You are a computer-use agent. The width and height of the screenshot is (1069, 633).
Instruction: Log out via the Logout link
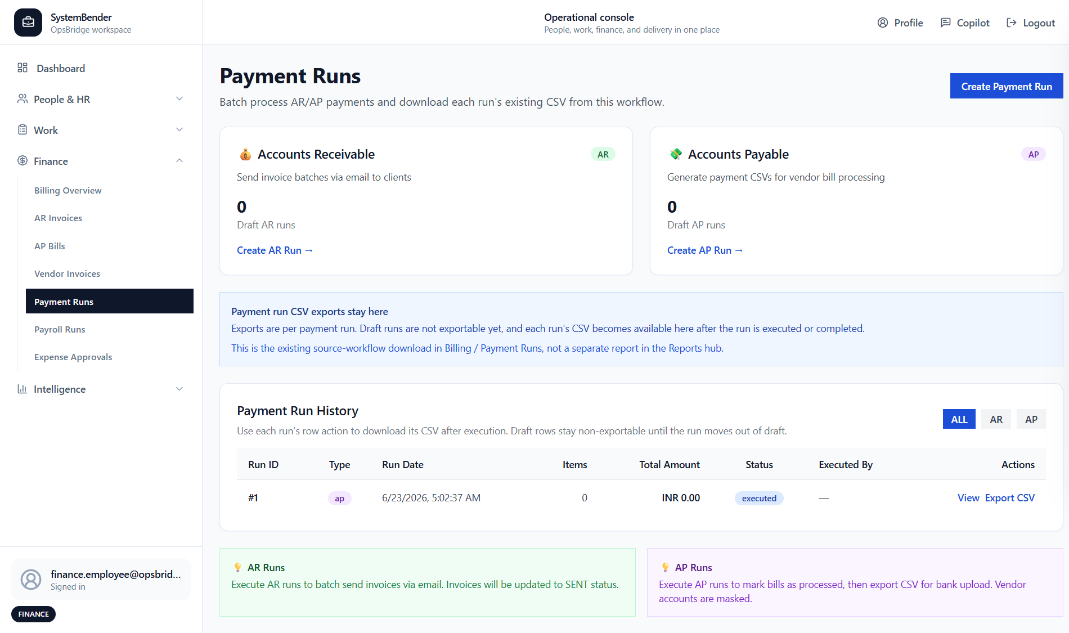tap(1031, 23)
